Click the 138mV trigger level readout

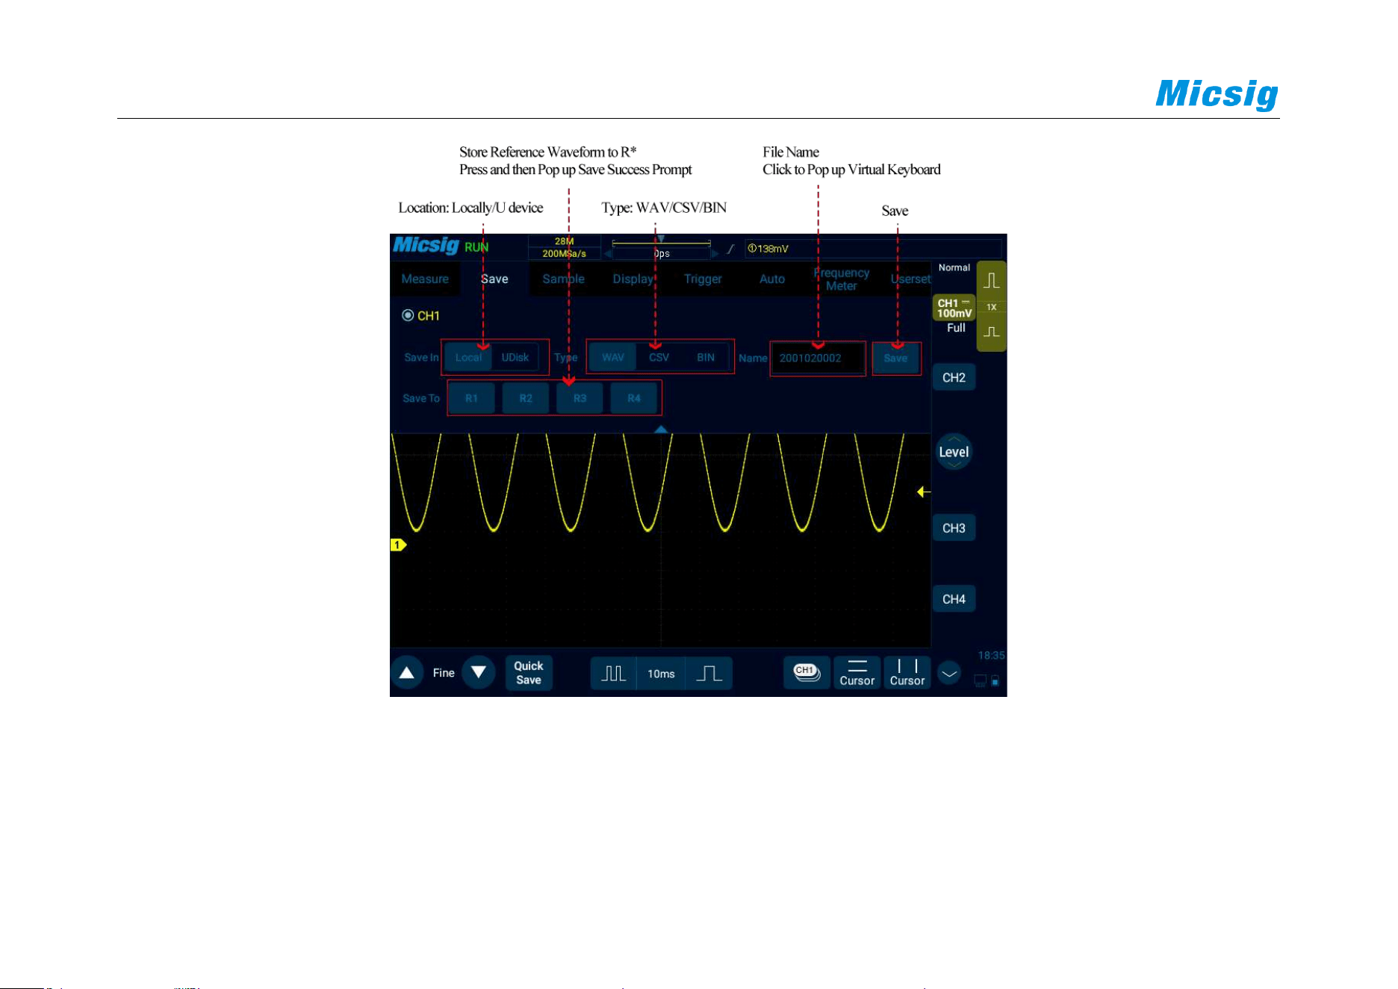pos(768,249)
